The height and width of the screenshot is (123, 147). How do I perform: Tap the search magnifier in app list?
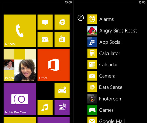click(x=81, y=18)
